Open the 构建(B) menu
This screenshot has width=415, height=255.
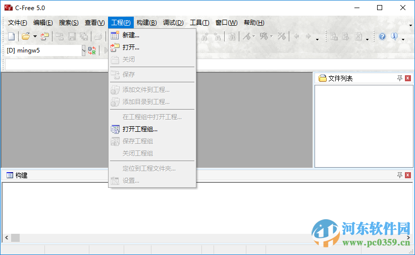pyautogui.click(x=146, y=23)
